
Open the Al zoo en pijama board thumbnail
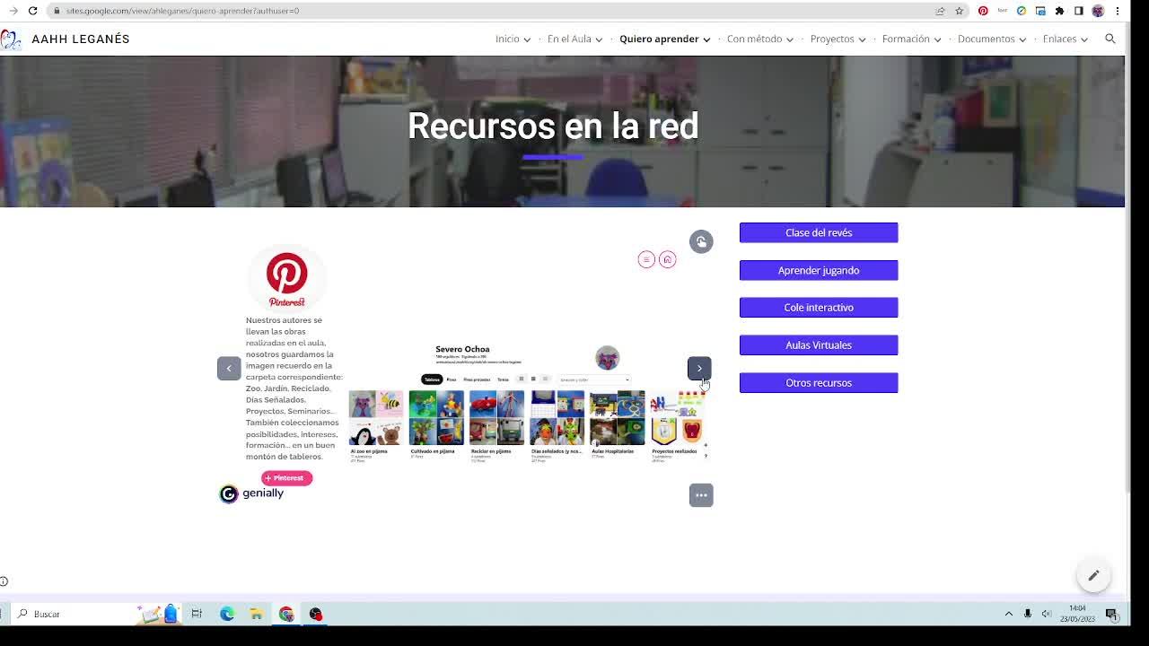point(375,418)
